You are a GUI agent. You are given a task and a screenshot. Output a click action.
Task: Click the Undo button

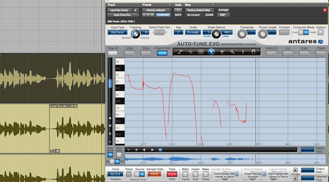click(x=129, y=53)
